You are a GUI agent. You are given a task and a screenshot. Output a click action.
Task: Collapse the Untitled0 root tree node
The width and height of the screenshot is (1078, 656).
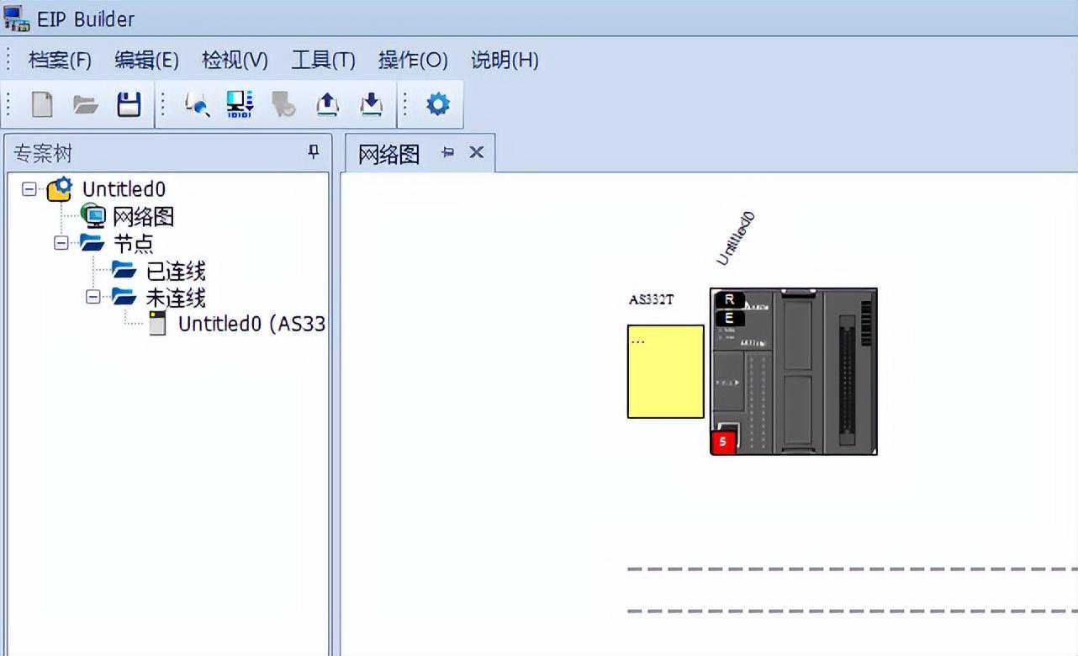click(x=29, y=189)
